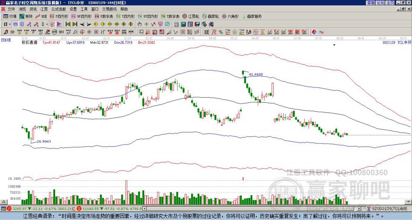
Task: Click the percent sign tool icon
Action: (x=221, y=32)
